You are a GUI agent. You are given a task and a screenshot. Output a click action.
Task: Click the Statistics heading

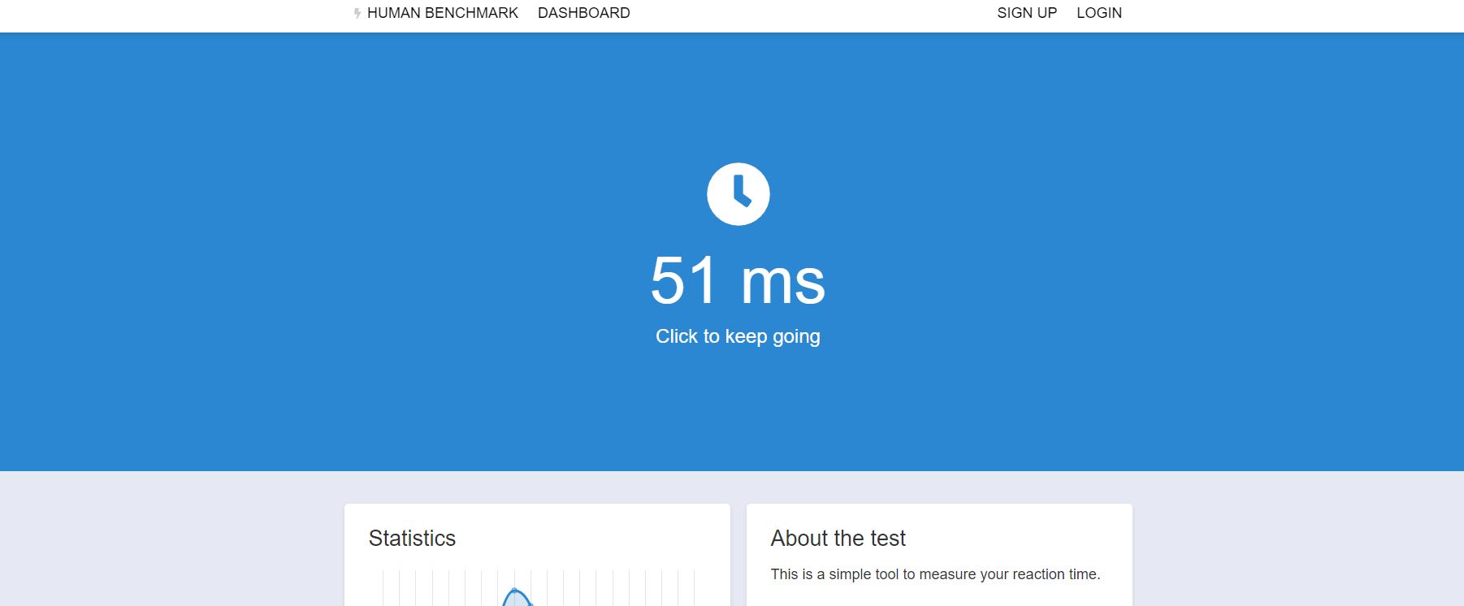tap(412, 539)
